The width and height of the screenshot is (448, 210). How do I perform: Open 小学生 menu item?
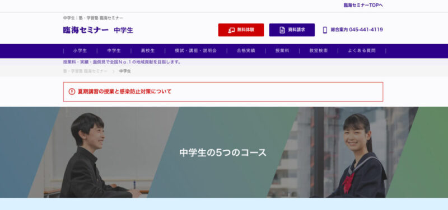[x=80, y=51]
